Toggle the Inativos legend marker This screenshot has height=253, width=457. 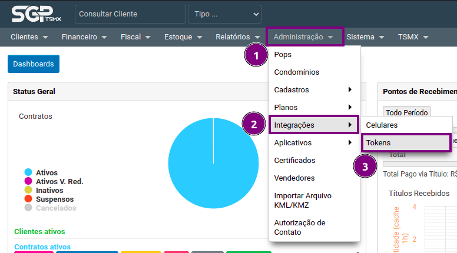28,190
